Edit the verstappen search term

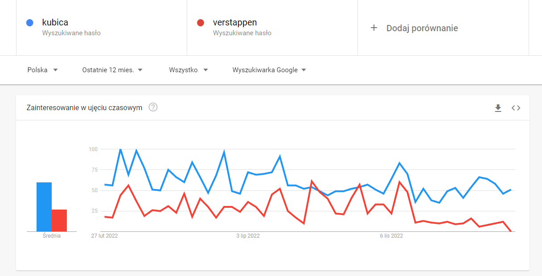pyautogui.click(x=234, y=22)
